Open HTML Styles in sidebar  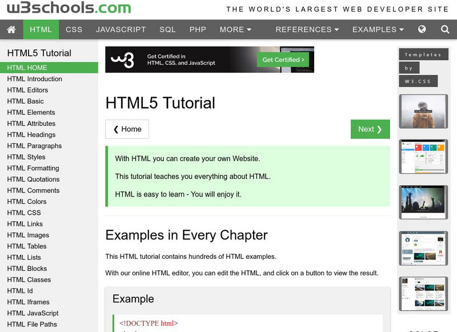pyautogui.click(x=49, y=157)
